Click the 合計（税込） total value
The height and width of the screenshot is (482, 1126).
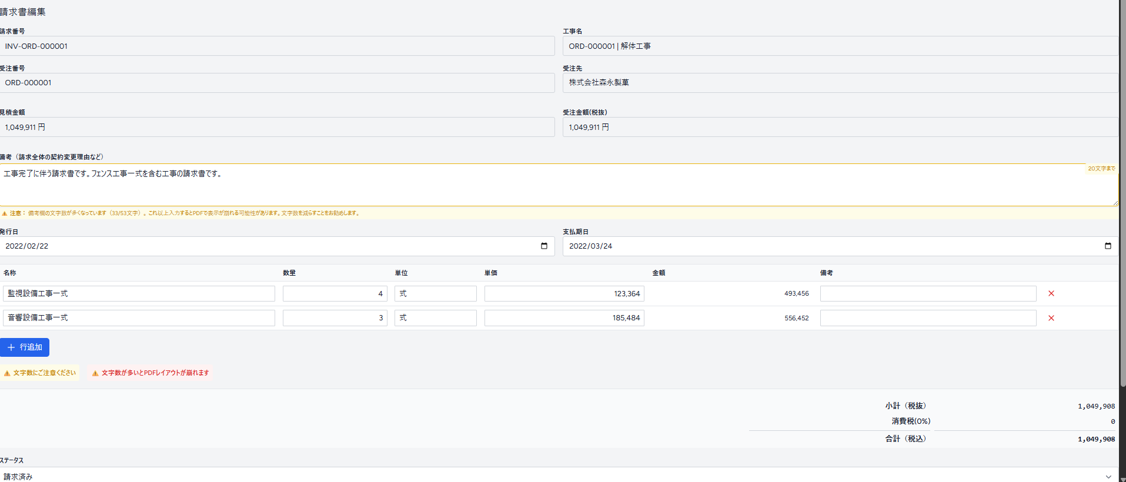(x=1096, y=439)
